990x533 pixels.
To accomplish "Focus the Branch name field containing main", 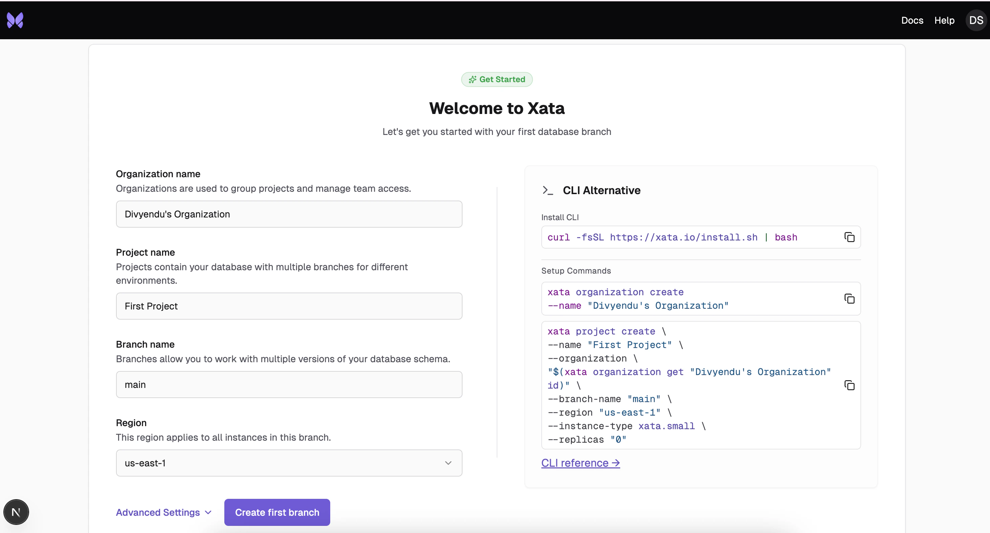I will (289, 384).
